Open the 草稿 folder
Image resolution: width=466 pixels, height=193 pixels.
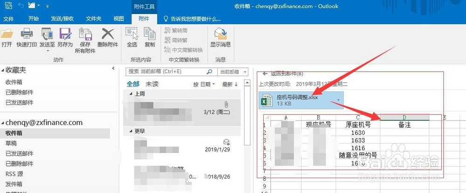click(x=11, y=144)
